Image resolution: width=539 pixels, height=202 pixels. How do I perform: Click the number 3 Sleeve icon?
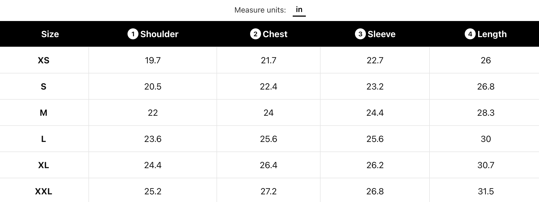360,34
